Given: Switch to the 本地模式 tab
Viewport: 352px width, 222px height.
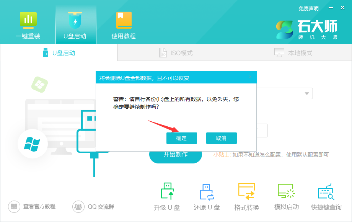Looking at the screenshot, I should pyautogui.click(x=293, y=52).
